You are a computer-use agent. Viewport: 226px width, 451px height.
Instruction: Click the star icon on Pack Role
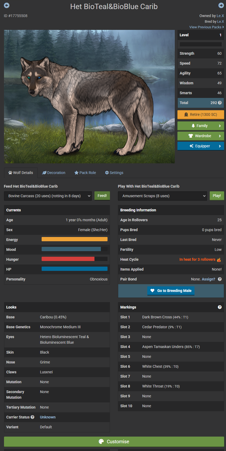77,173
